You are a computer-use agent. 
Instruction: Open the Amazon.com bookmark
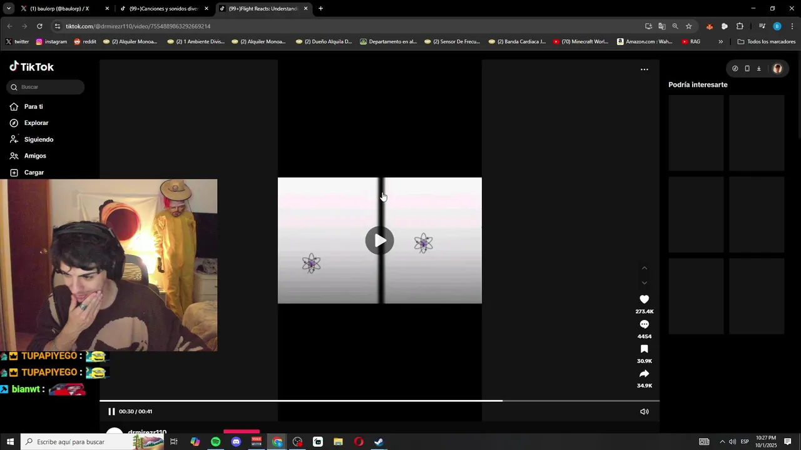645,42
